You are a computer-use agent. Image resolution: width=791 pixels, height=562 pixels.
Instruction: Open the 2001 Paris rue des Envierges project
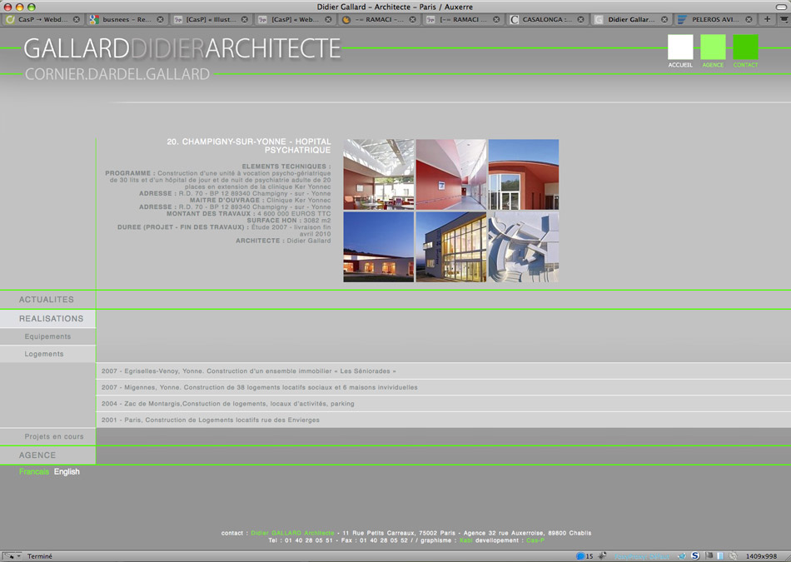210,420
